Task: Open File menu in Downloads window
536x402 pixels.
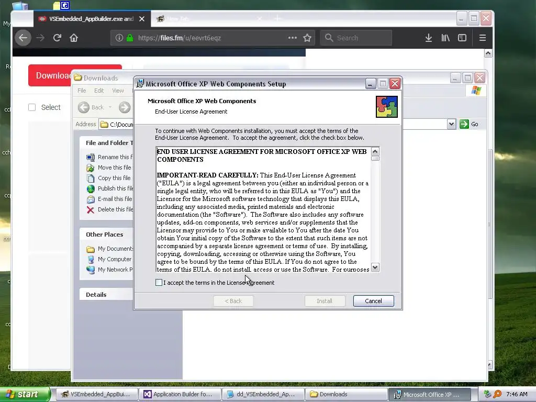Action: pyautogui.click(x=82, y=91)
